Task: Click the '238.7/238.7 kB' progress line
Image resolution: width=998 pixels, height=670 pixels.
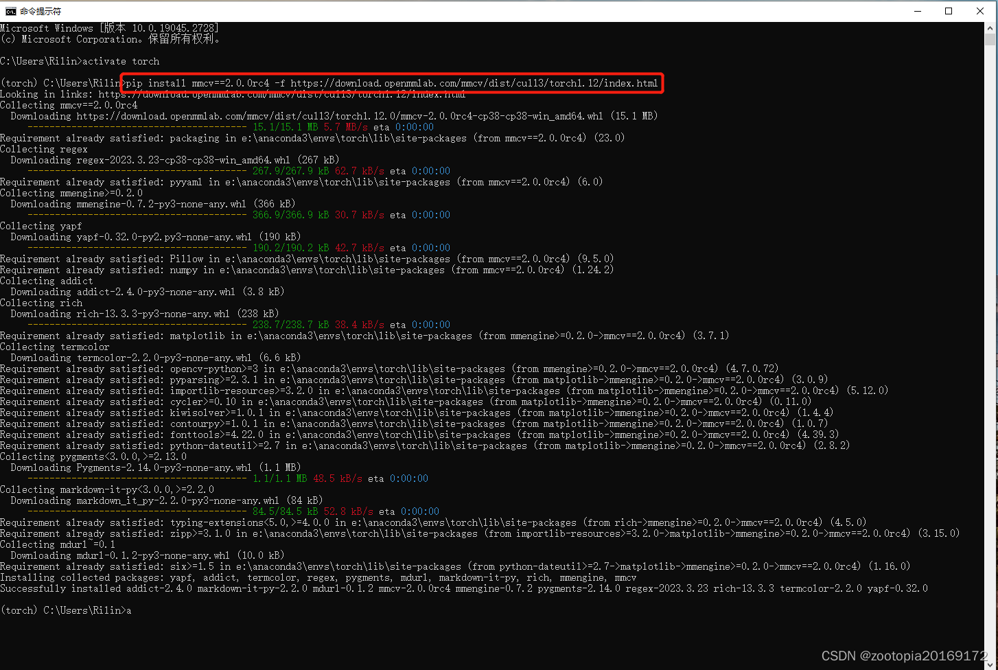Action: click(x=239, y=325)
